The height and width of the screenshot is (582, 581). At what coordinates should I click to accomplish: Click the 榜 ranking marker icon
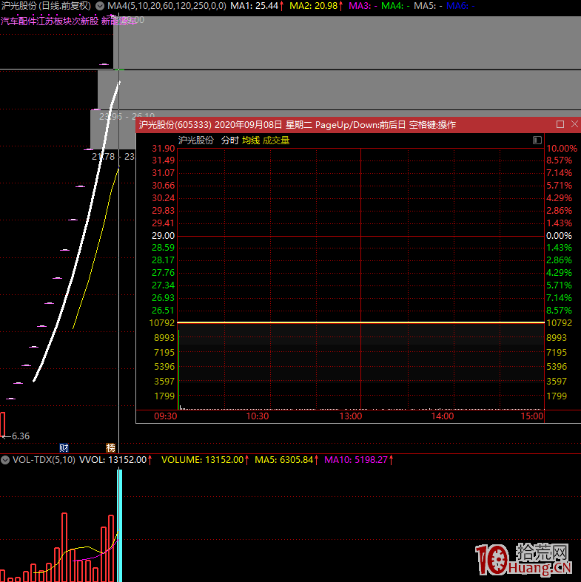pos(111,447)
